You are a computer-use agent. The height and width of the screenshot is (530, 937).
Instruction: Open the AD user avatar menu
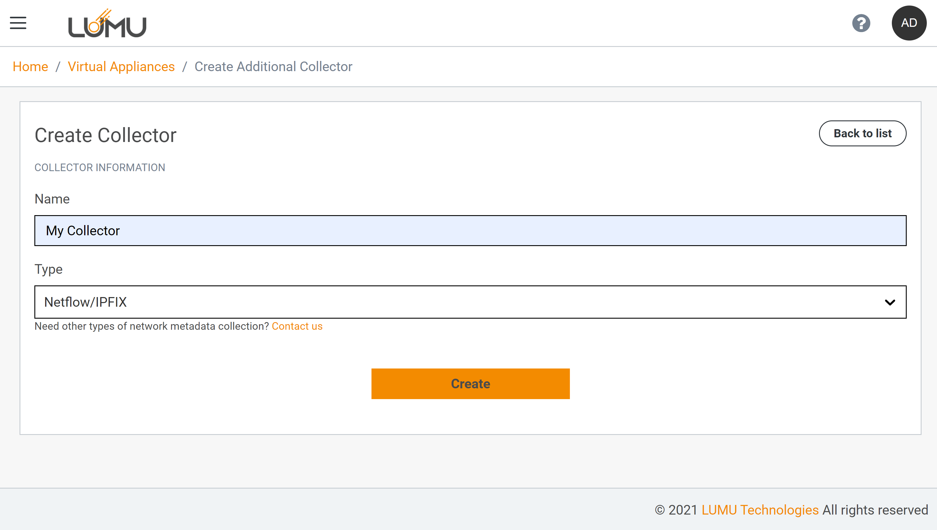click(x=908, y=23)
